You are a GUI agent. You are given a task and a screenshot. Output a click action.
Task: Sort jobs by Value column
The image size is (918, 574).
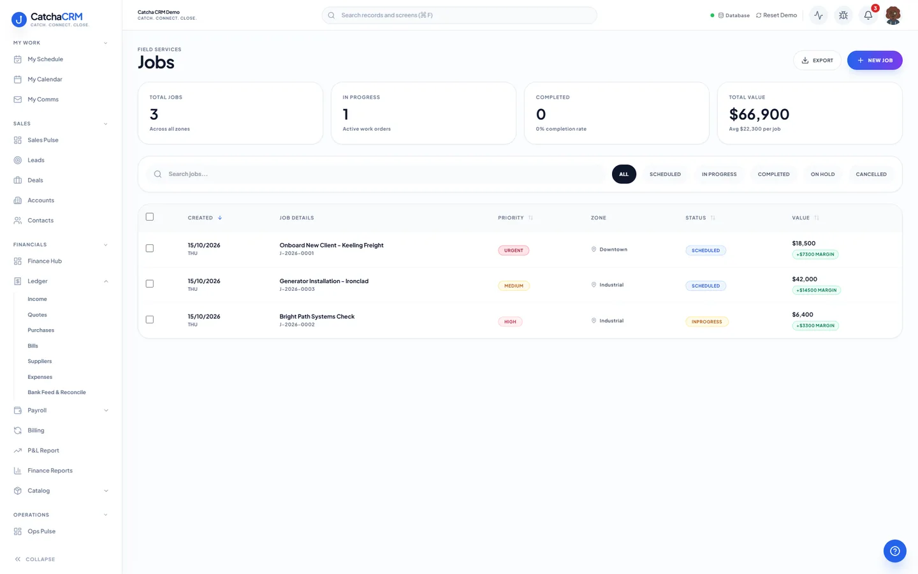pos(805,218)
